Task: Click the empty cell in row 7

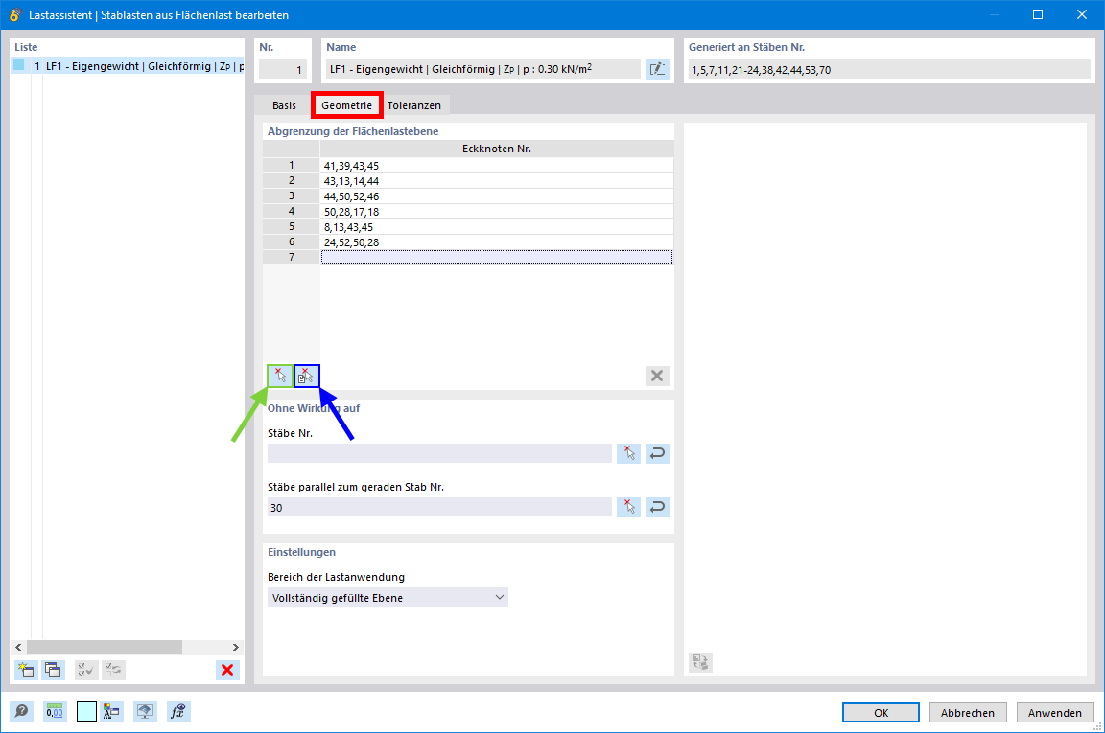Action: 497,258
